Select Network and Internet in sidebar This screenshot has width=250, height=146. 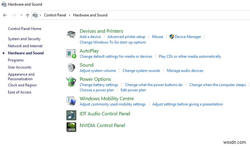pos(25,46)
